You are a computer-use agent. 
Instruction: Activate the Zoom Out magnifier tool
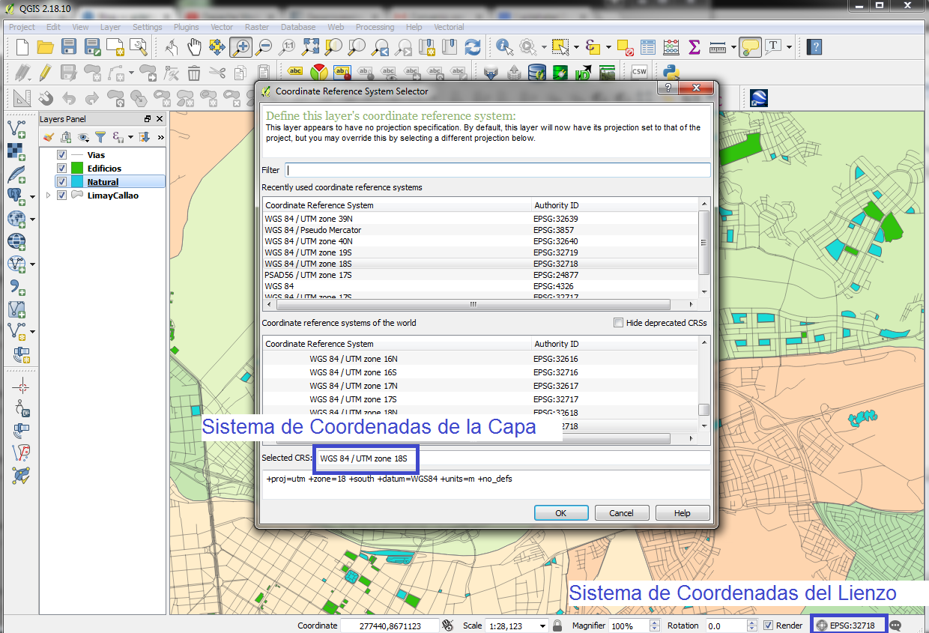point(264,47)
